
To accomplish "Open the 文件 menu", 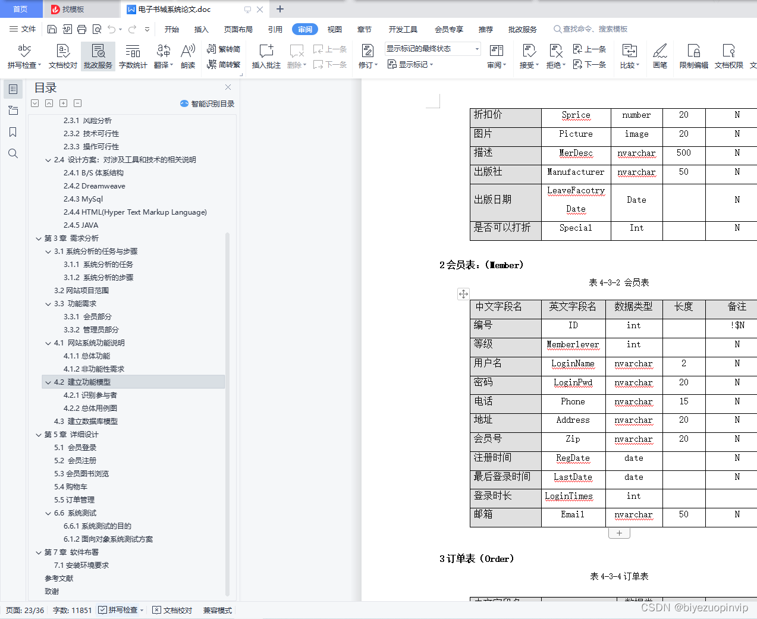I will (23, 29).
